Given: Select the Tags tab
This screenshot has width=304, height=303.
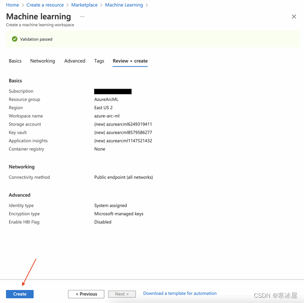Looking at the screenshot, I should tap(99, 61).
